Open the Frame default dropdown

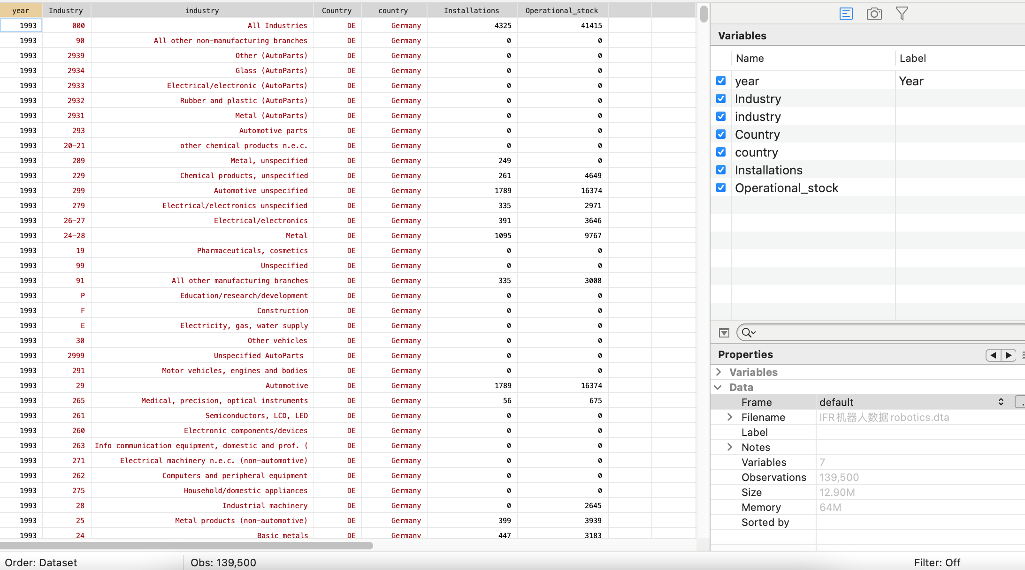[x=910, y=402]
